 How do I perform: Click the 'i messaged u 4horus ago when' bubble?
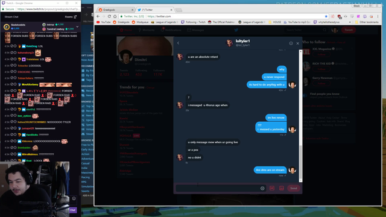(207, 105)
